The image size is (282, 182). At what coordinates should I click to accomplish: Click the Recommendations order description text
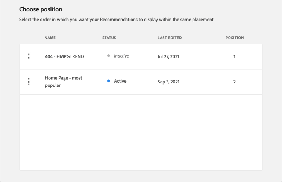click(x=117, y=20)
